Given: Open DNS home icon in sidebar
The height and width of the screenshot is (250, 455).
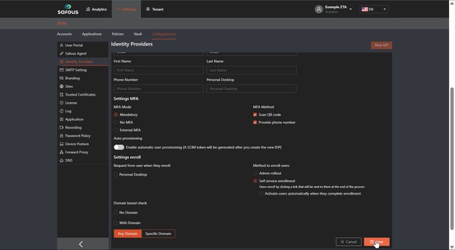Looking at the screenshot, I should point(62,160).
